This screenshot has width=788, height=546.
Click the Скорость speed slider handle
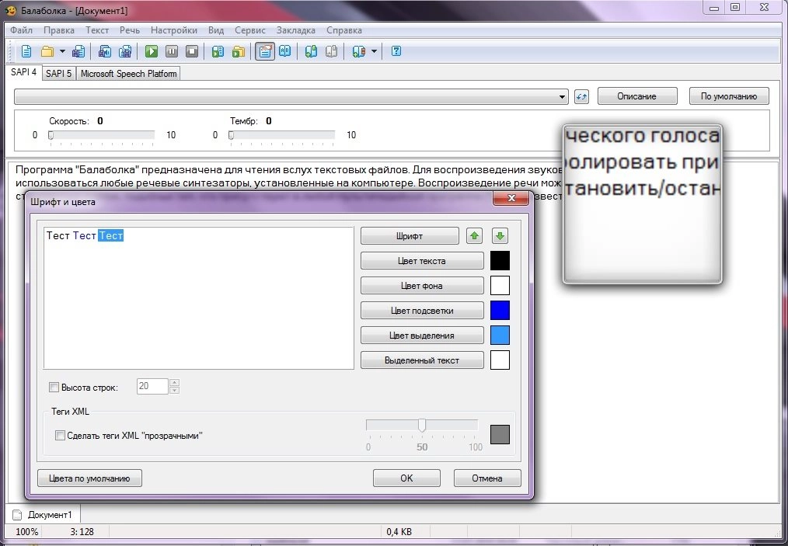coord(51,135)
